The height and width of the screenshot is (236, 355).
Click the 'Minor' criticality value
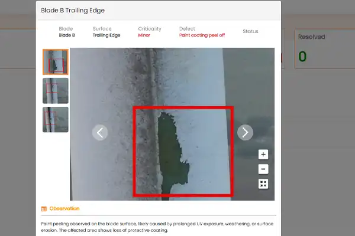point(144,35)
